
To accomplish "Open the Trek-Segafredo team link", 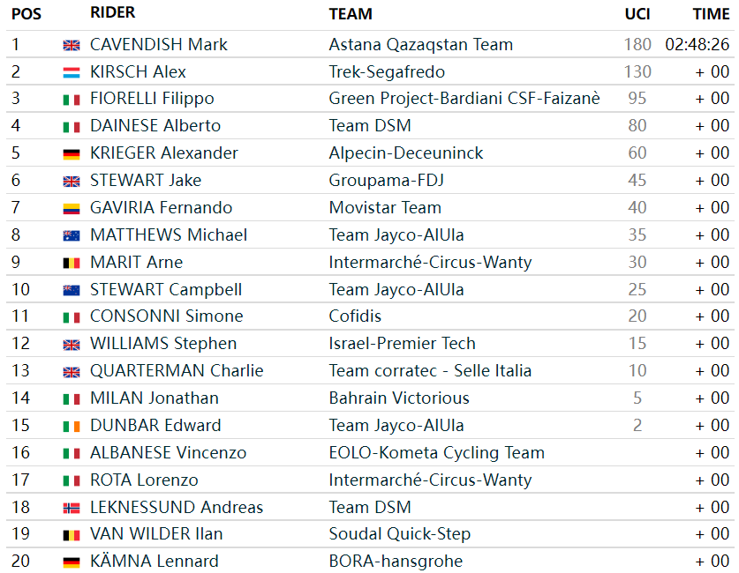I will [x=387, y=71].
